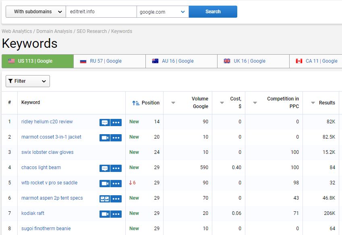This screenshot has width=342, height=235.
Task: Open the chacos light beam keyword link
Action: [41, 168]
